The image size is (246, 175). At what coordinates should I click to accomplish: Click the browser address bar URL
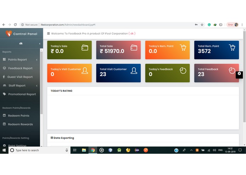tap(68, 25)
